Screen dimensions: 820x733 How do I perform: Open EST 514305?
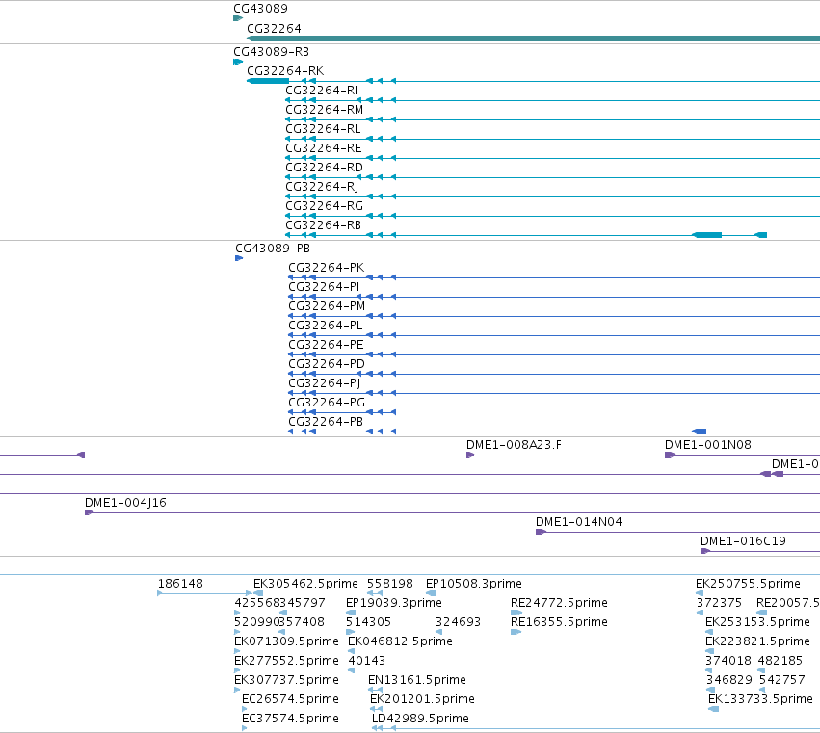[369, 622]
